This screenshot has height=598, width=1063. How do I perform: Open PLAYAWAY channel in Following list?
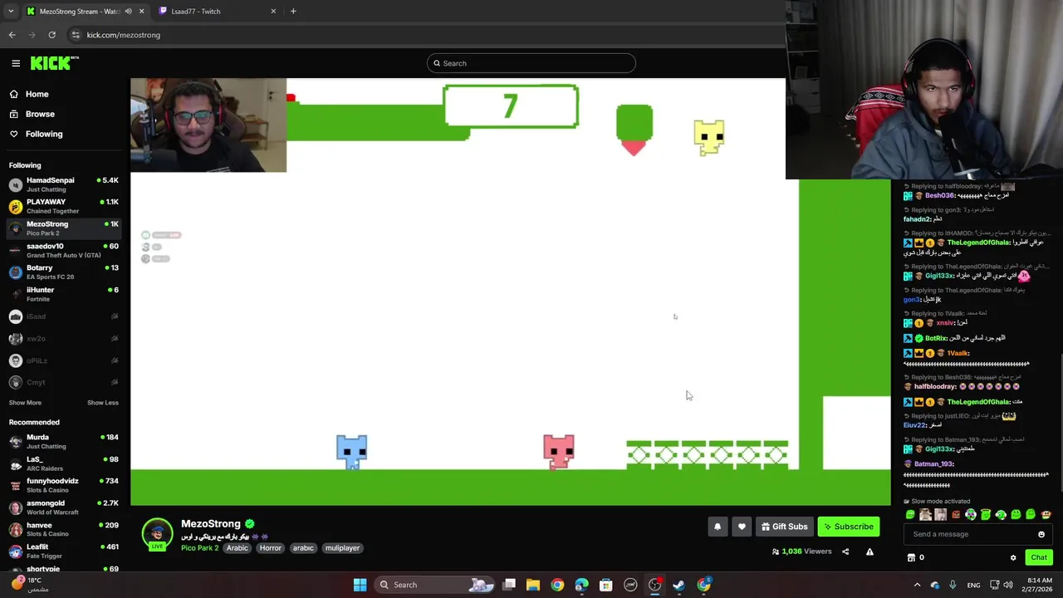(64, 206)
